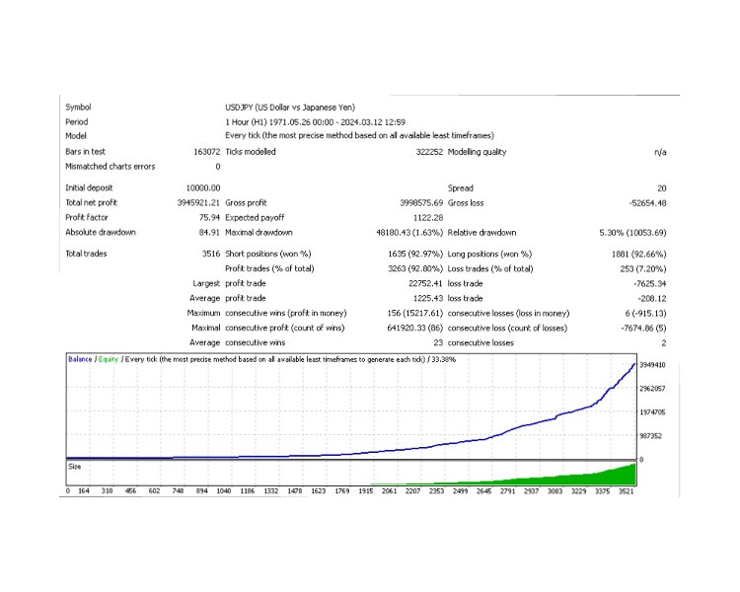The image size is (740, 592).
Task: Click the Loss trades value 253 (7.20%)
Action: coord(643,268)
